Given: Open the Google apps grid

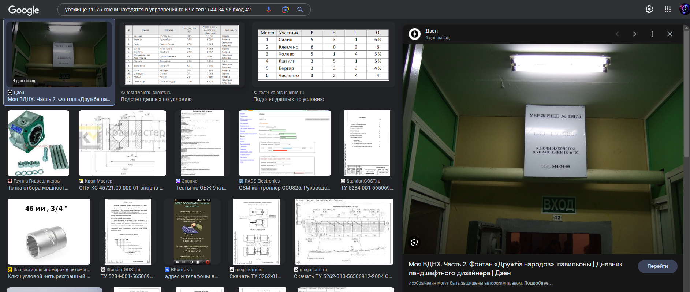Looking at the screenshot, I should tap(667, 10).
